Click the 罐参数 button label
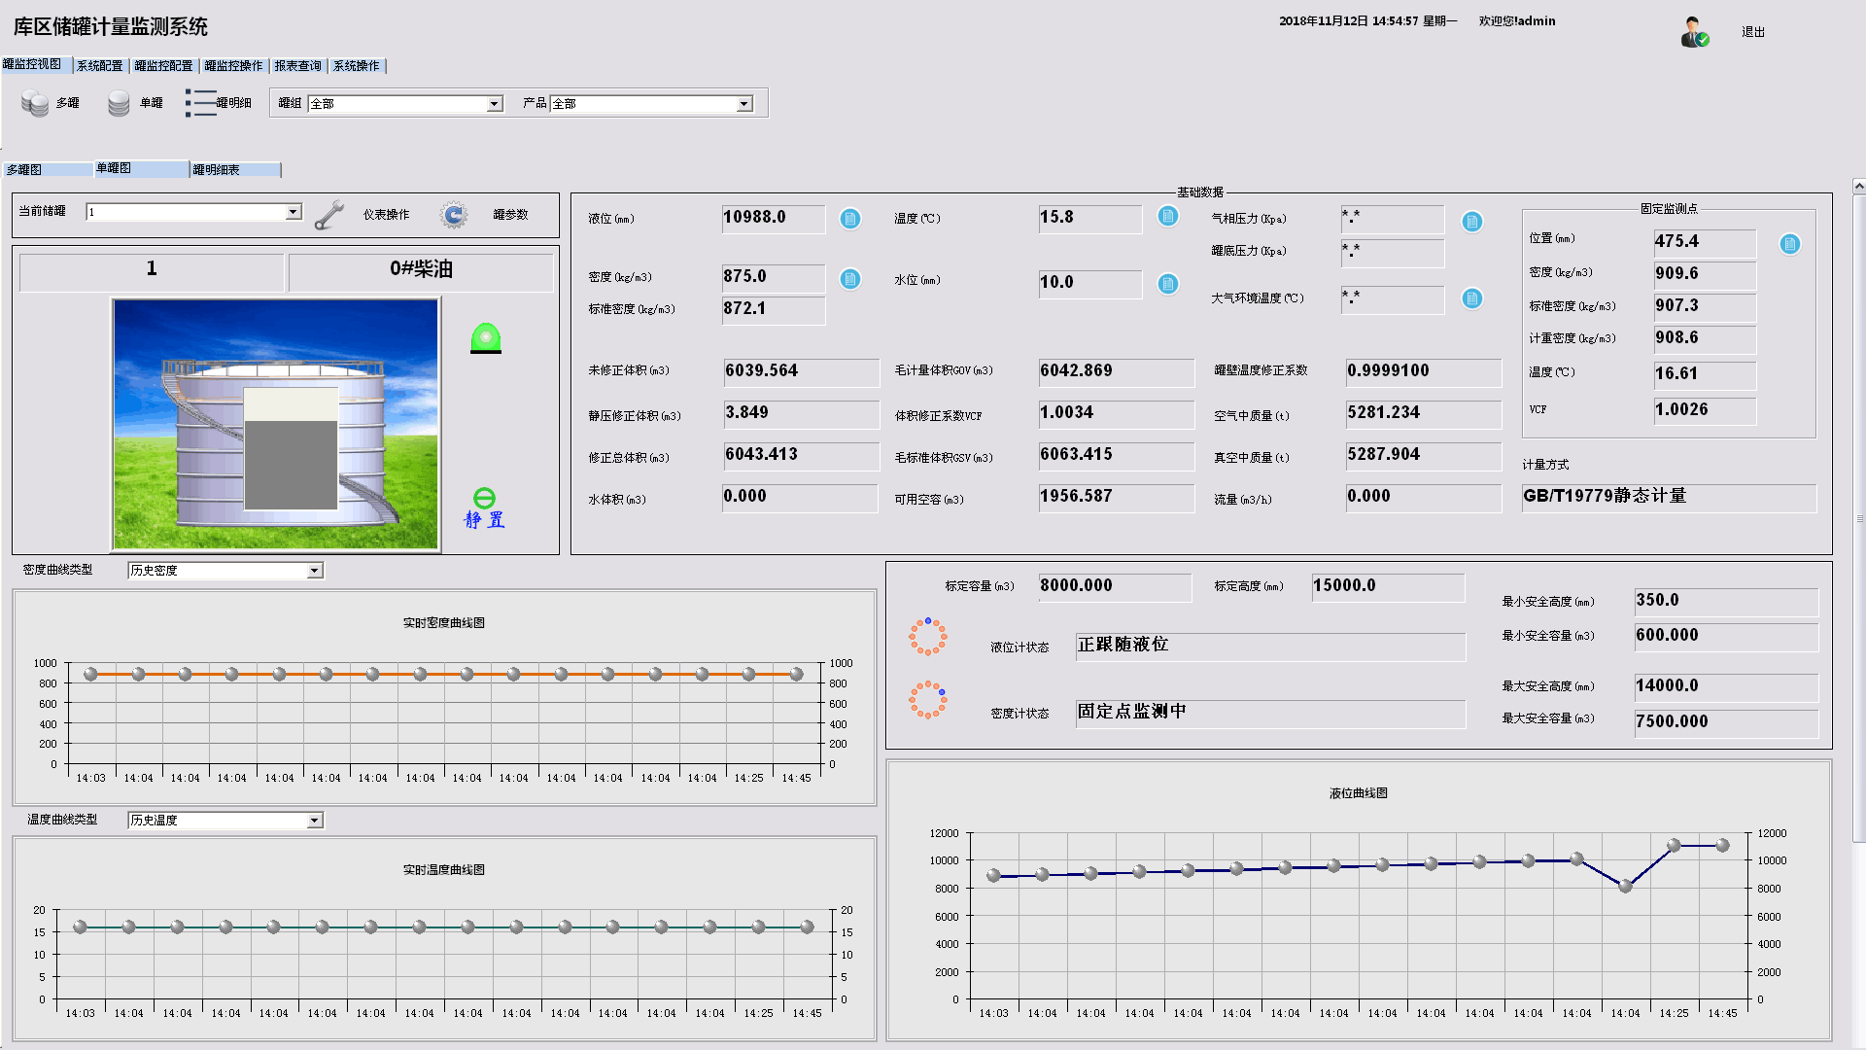This screenshot has height=1050, width=1866. (x=510, y=215)
